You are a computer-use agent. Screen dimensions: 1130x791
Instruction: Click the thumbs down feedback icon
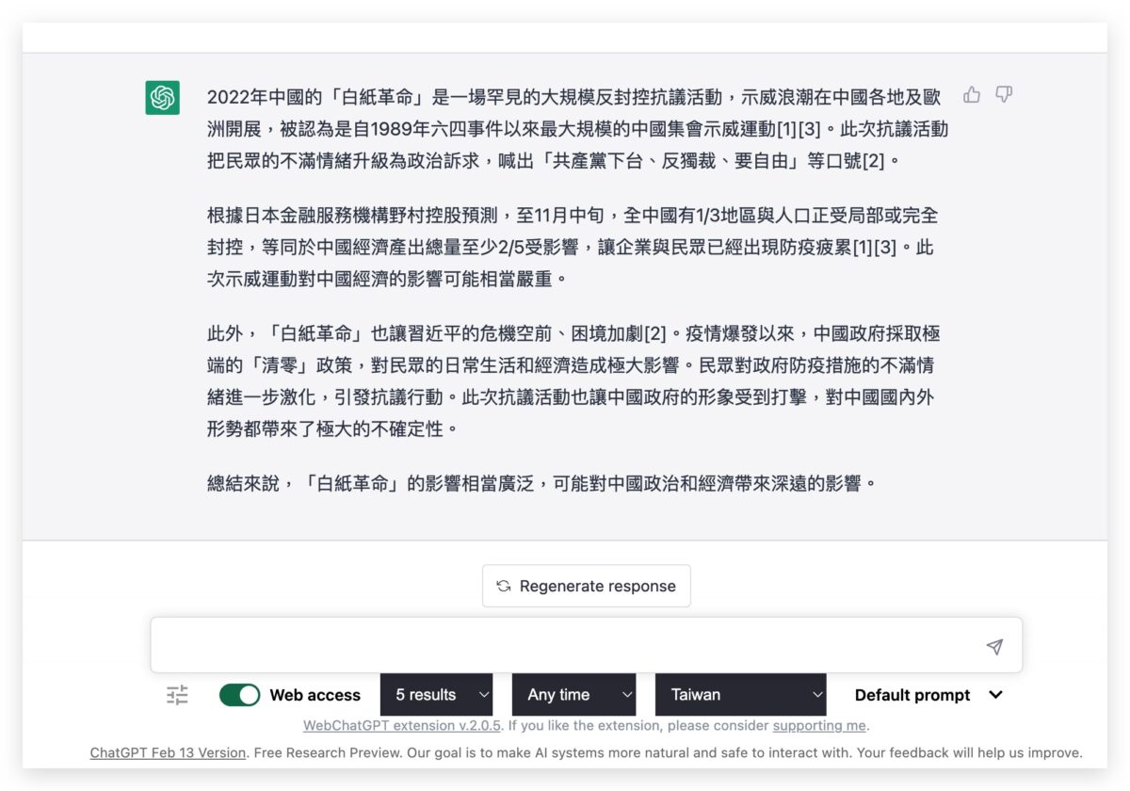(x=1004, y=94)
